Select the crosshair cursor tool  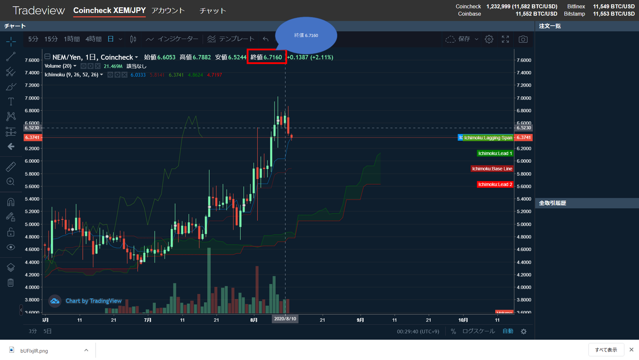[x=11, y=42]
